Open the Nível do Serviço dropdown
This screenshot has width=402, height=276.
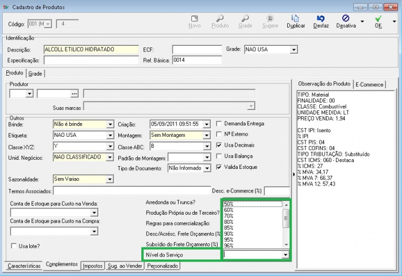(x=285, y=255)
